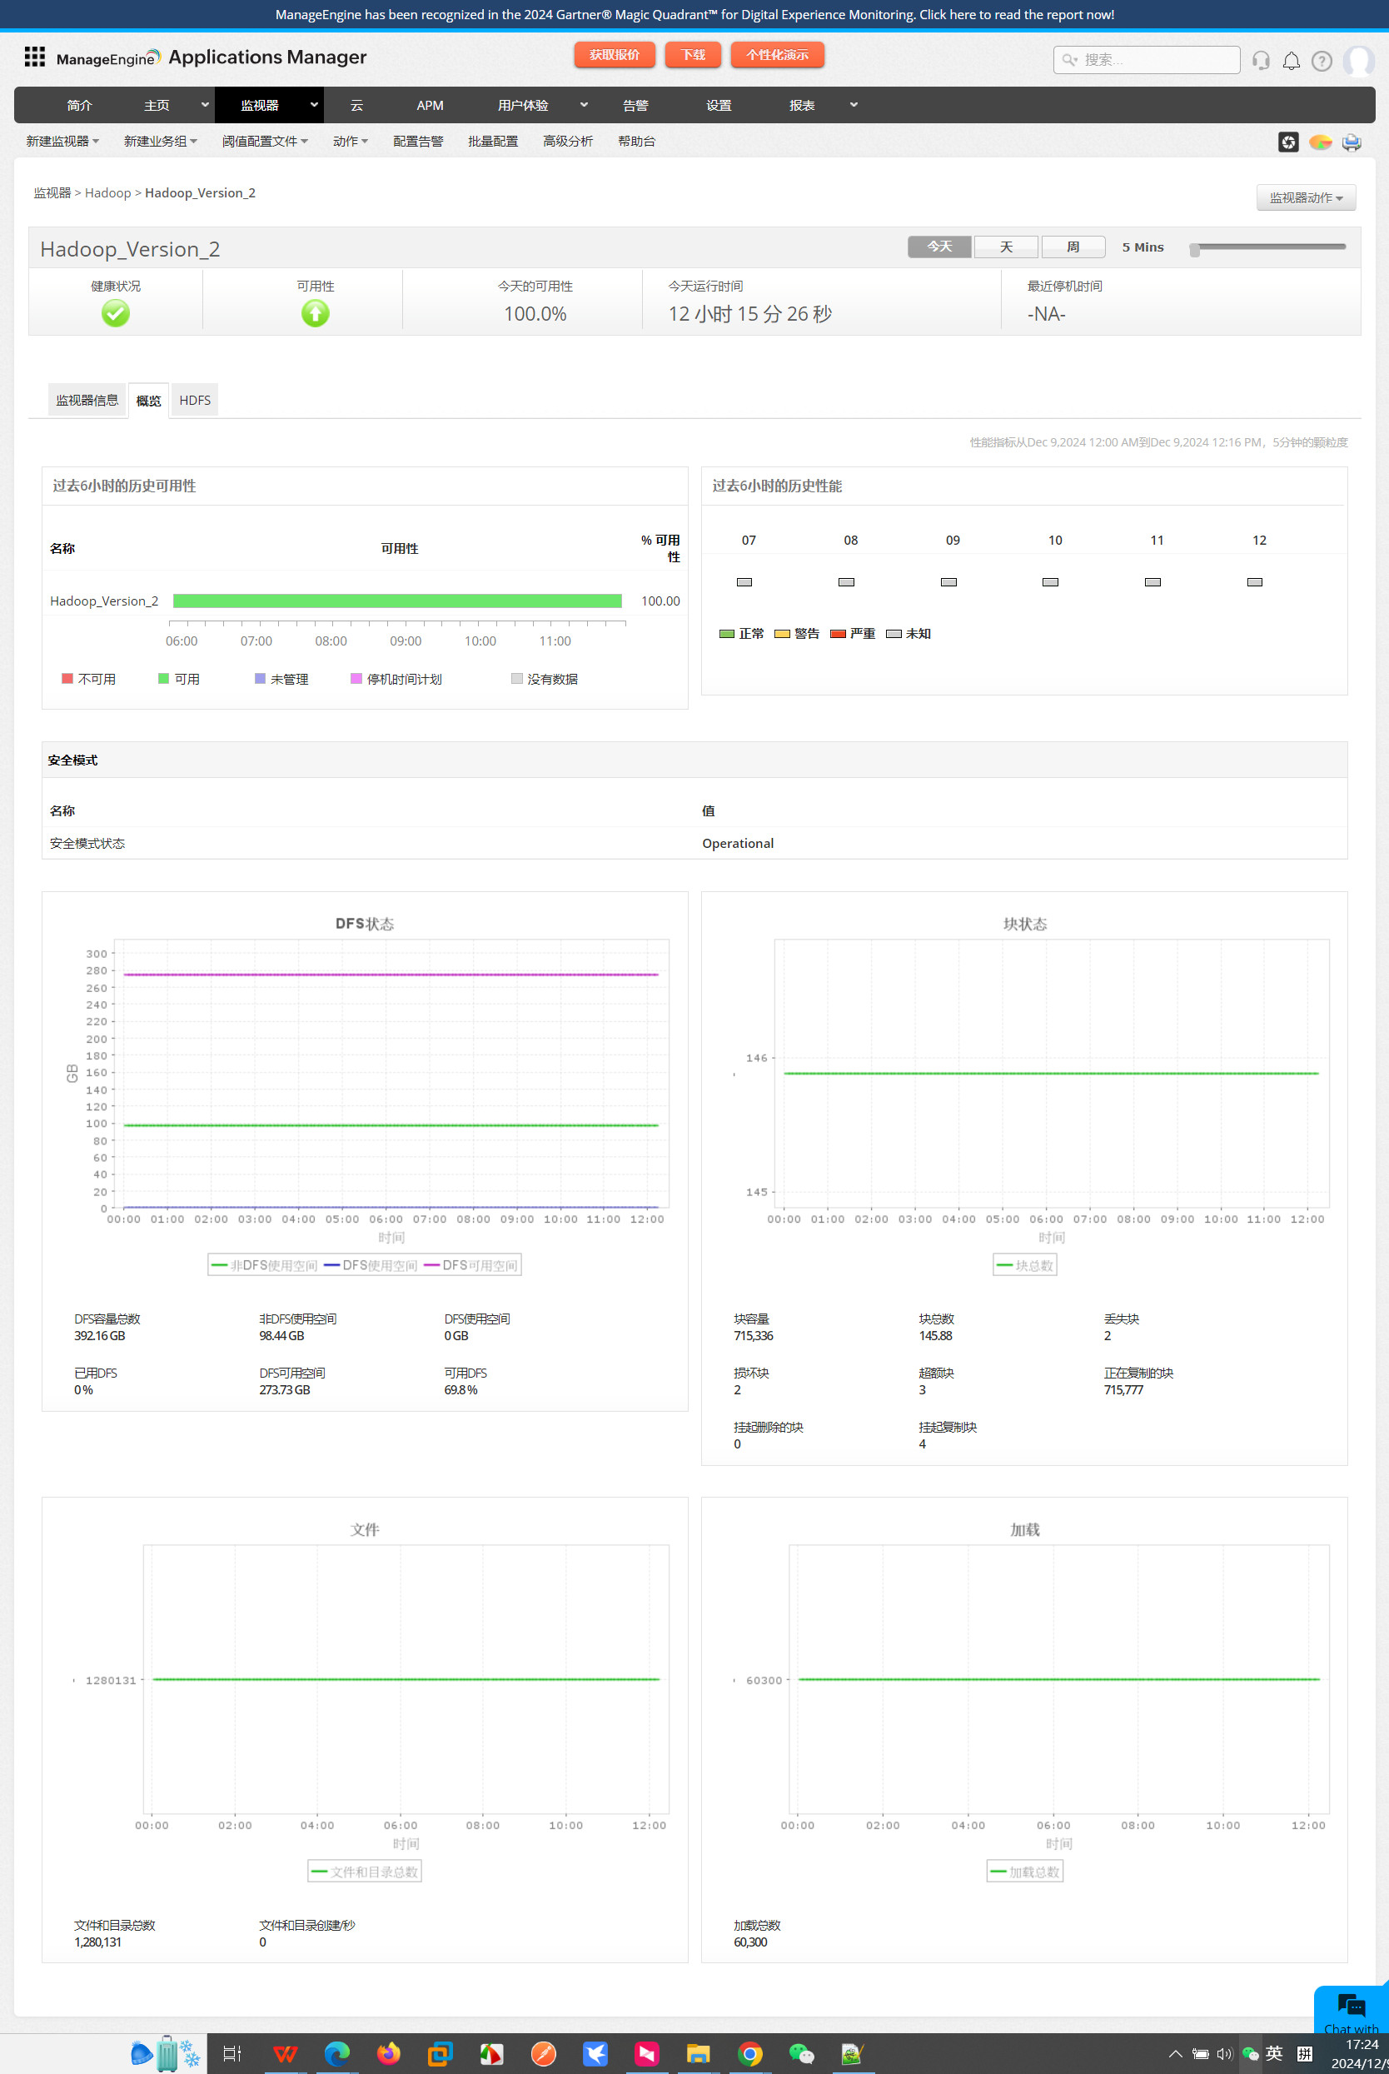Open the notifications bell icon

[1292, 60]
